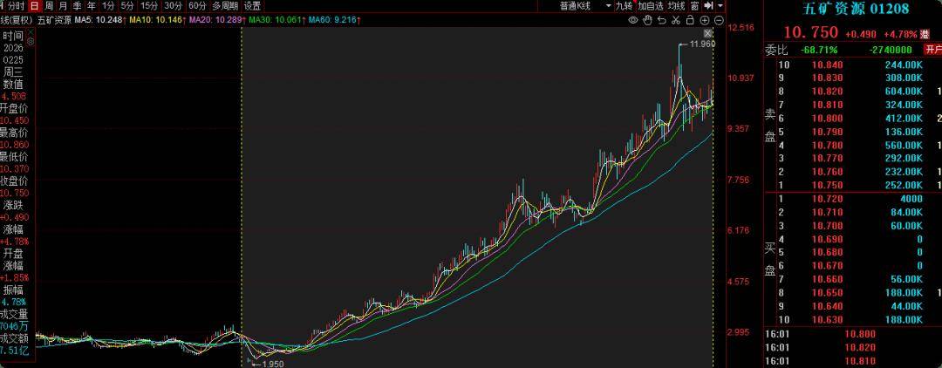Click the eye visibility icon above chart

pos(632,20)
